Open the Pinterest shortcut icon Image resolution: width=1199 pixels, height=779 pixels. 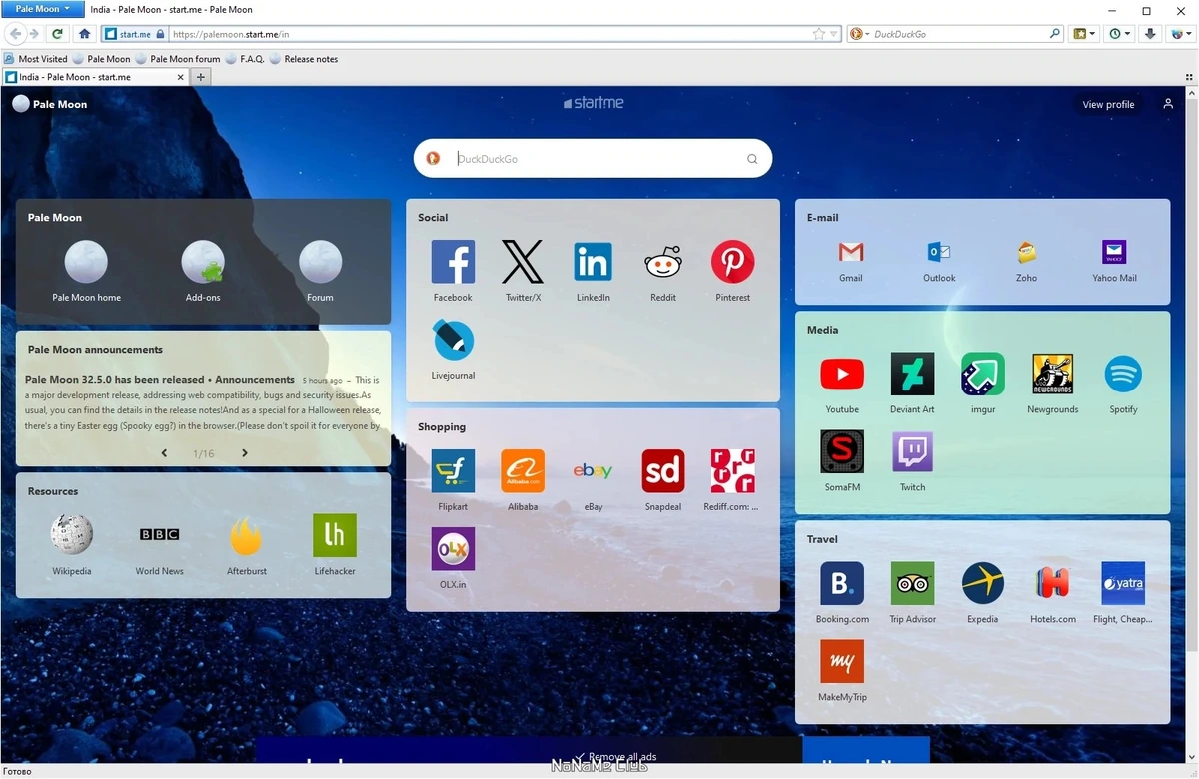pyautogui.click(x=733, y=262)
